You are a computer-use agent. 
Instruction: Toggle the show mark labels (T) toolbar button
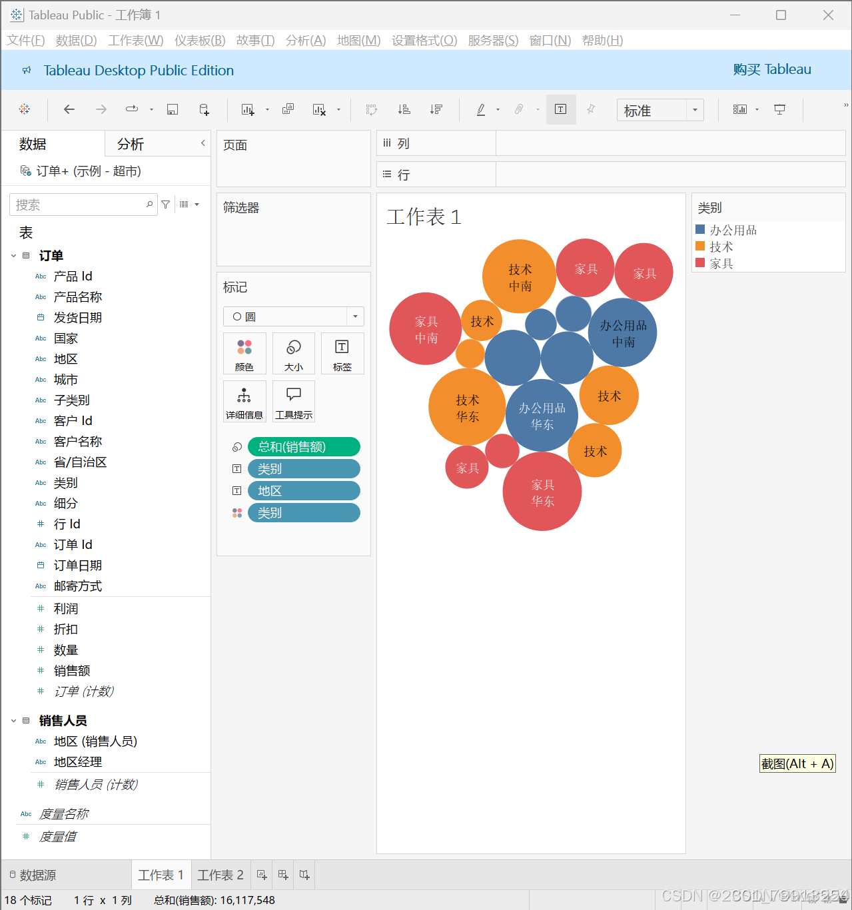click(560, 109)
